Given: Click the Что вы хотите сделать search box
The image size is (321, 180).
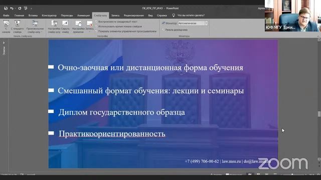Looking at the screenshot, I should (191, 15).
